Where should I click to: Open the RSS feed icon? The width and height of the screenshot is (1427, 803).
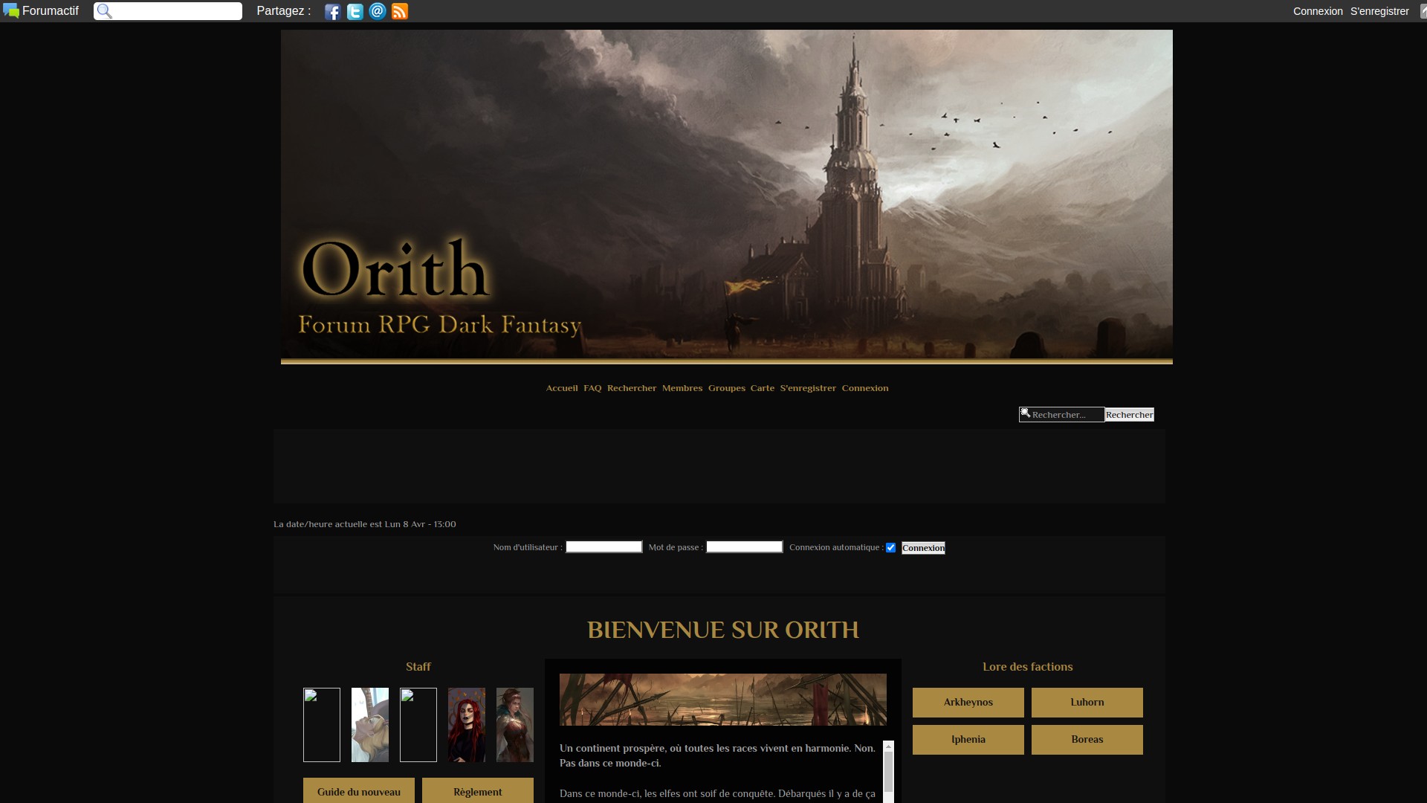click(x=399, y=11)
